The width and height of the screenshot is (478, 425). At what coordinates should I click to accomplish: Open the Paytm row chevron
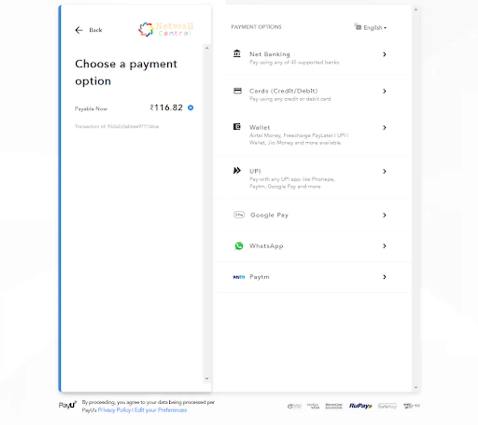coord(384,277)
